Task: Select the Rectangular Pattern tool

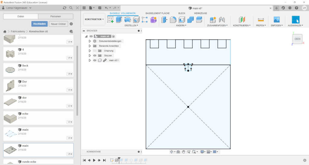Action: [x=145, y=20]
